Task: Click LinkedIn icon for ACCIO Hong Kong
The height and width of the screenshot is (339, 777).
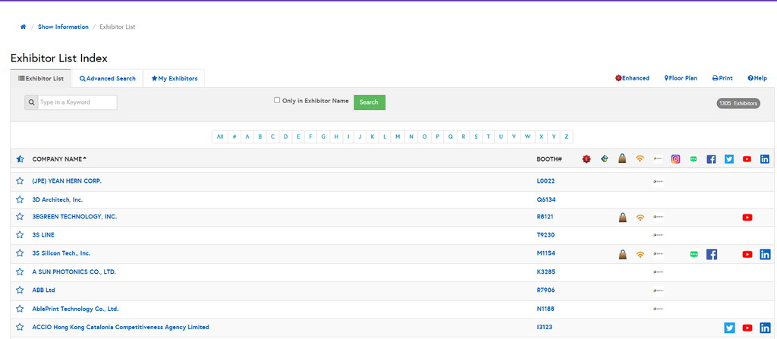Action: click(x=765, y=328)
